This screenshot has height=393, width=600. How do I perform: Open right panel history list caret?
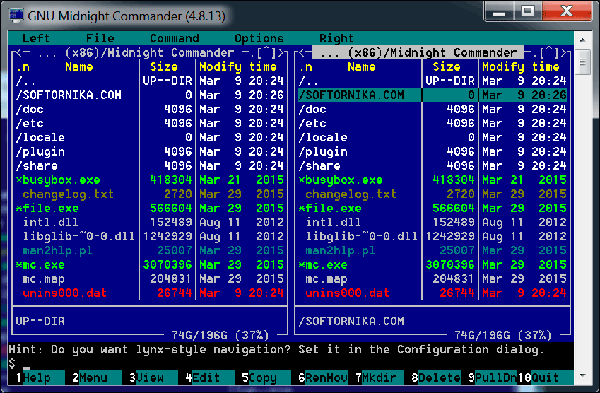pyautogui.click(x=552, y=53)
